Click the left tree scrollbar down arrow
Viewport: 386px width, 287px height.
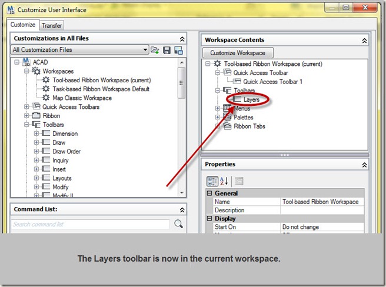click(182, 193)
